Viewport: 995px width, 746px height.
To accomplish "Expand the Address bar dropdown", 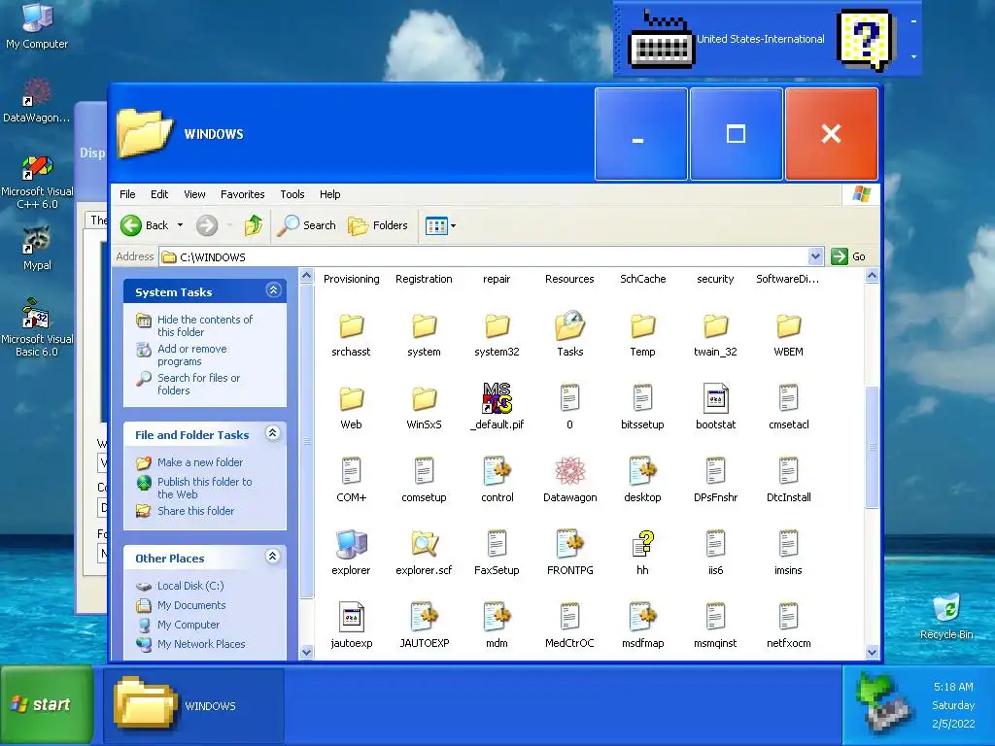I will (815, 256).
